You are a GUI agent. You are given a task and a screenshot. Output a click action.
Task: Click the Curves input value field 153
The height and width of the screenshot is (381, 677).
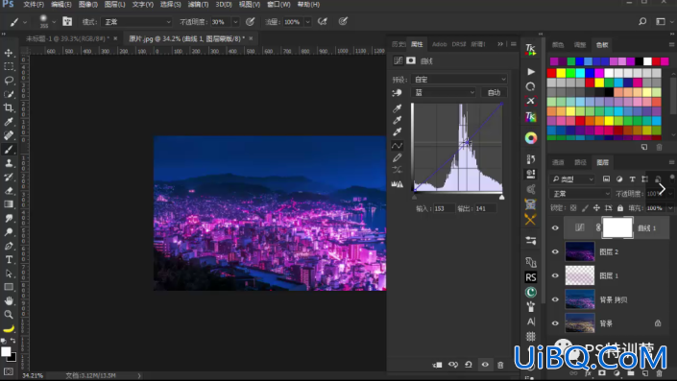tap(444, 208)
